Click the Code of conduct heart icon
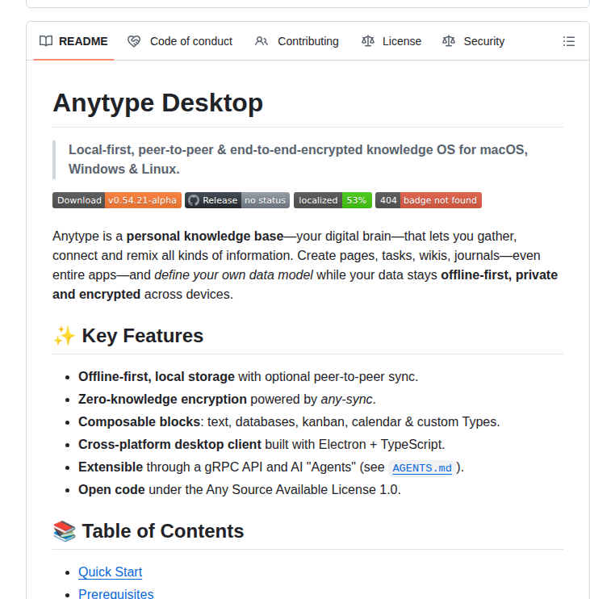This screenshot has height=599, width=590. click(134, 41)
